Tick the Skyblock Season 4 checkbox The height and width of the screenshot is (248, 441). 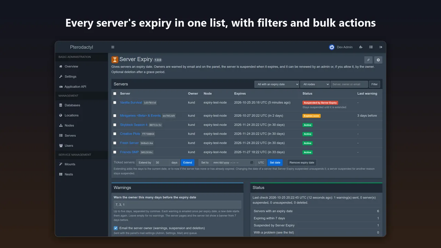click(x=115, y=125)
